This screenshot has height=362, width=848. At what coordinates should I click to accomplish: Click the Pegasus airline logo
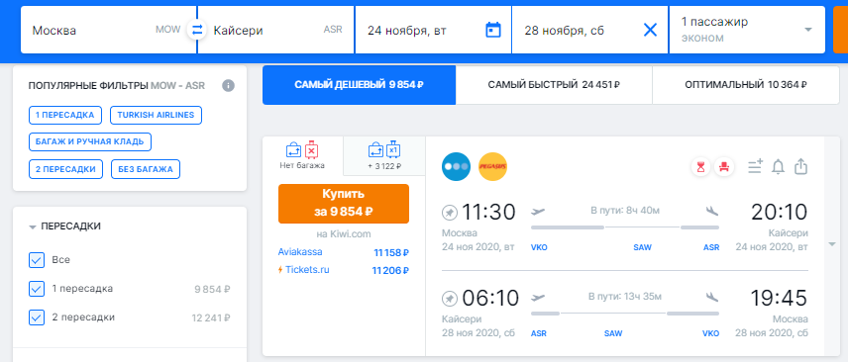pos(492,167)
